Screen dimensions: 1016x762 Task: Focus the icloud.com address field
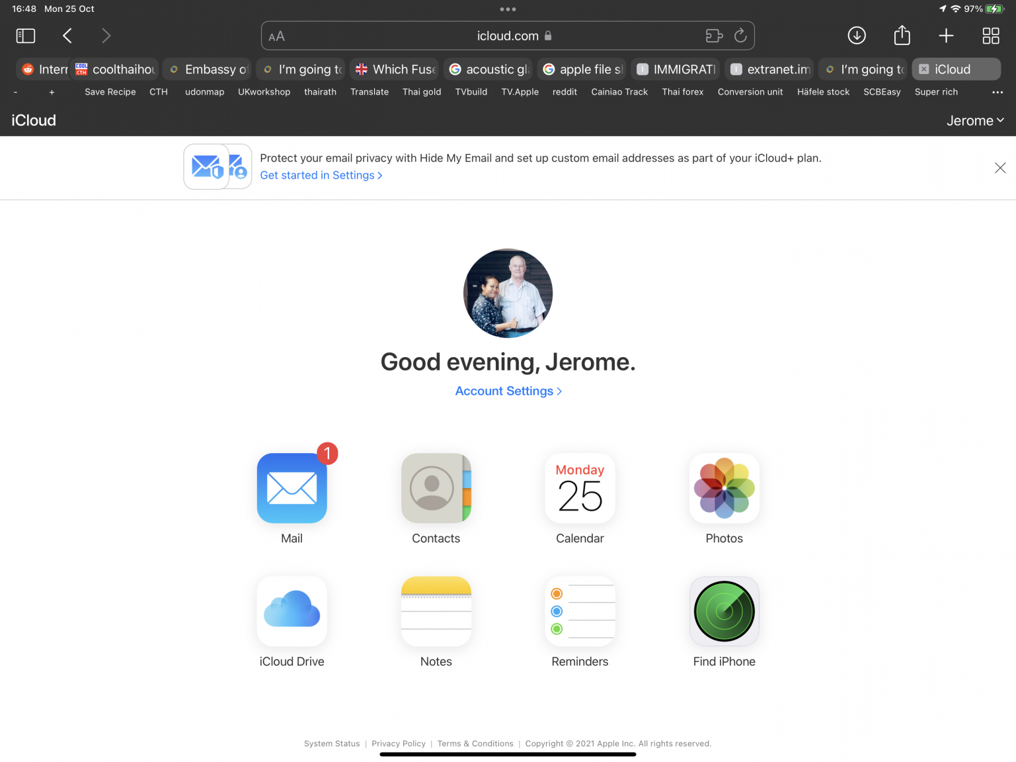point(508,36)
